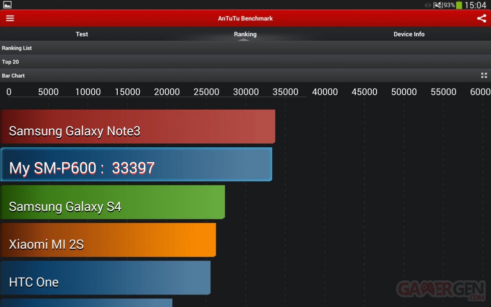Tap the My SM-P600 score bar
This screenshot has height=307, width=491.
tap(136, 164)
